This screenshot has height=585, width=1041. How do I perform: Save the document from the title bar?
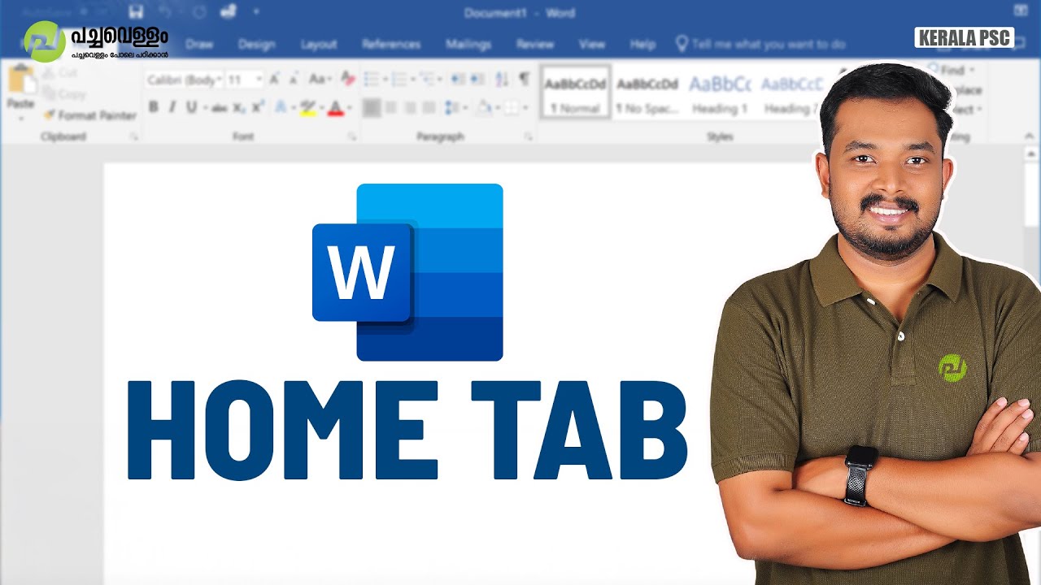[x=136, y=11]
